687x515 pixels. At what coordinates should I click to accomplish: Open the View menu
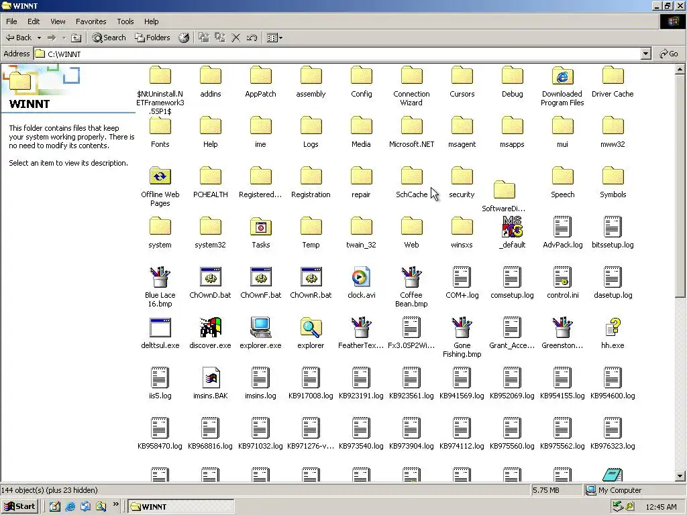tap(58, 21)
